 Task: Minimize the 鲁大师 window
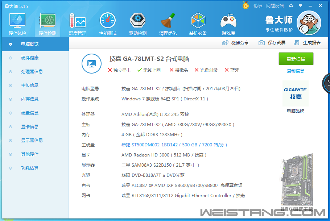pyautogui.click(x=310, y=6)
